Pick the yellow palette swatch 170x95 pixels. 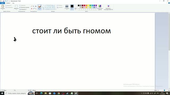pos(88,5)
